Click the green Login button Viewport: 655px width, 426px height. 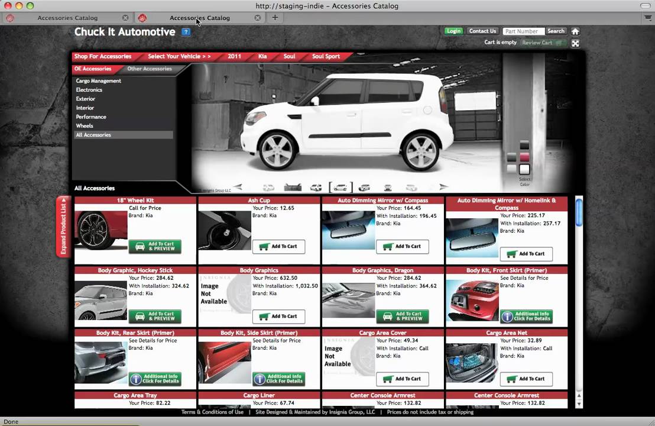[x=453, y=31]
